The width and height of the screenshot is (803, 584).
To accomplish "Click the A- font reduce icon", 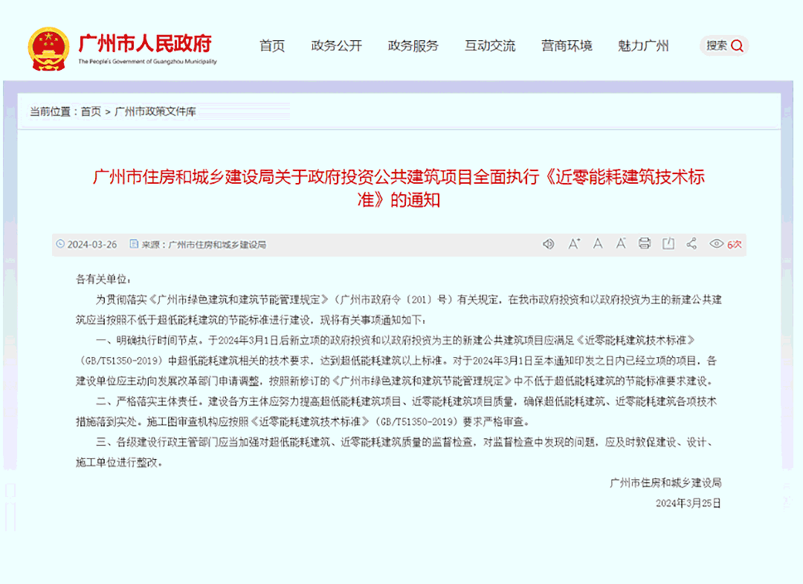I will pos(621,243).
